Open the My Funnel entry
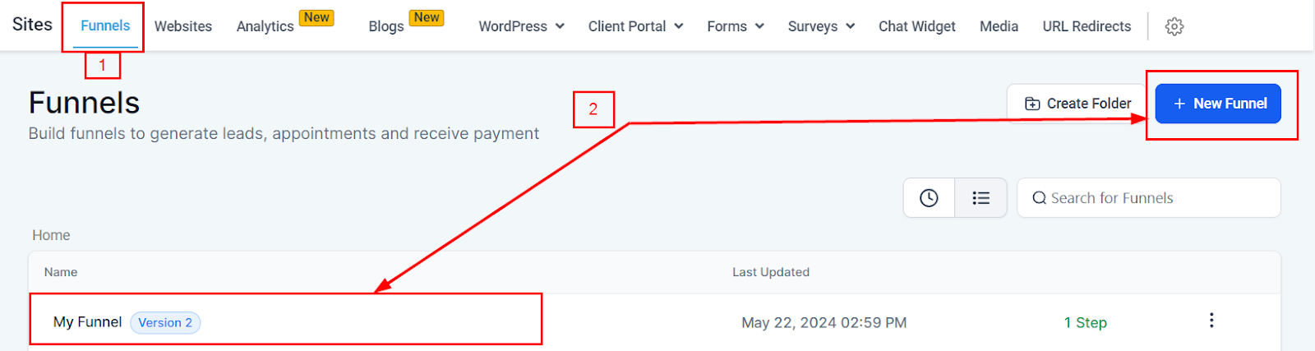Screen dimensions: 1315x351 pyautogui.click(x=87, y=322)
